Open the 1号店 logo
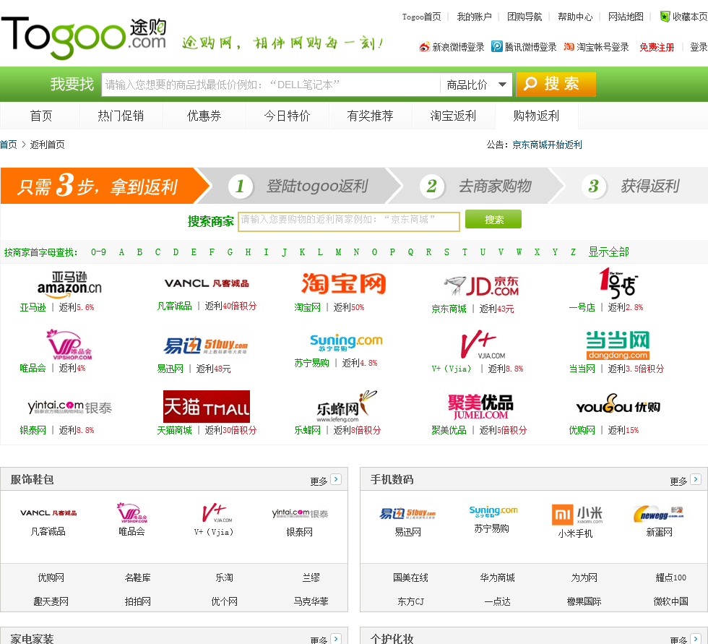 point(618,283)
